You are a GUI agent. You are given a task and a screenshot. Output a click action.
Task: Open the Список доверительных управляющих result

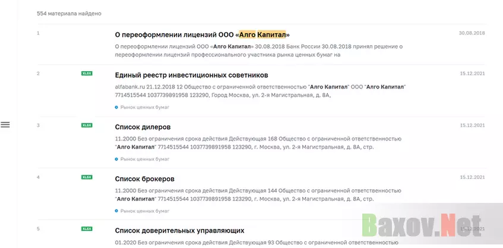pyautogui.click(x=179, y=230)
